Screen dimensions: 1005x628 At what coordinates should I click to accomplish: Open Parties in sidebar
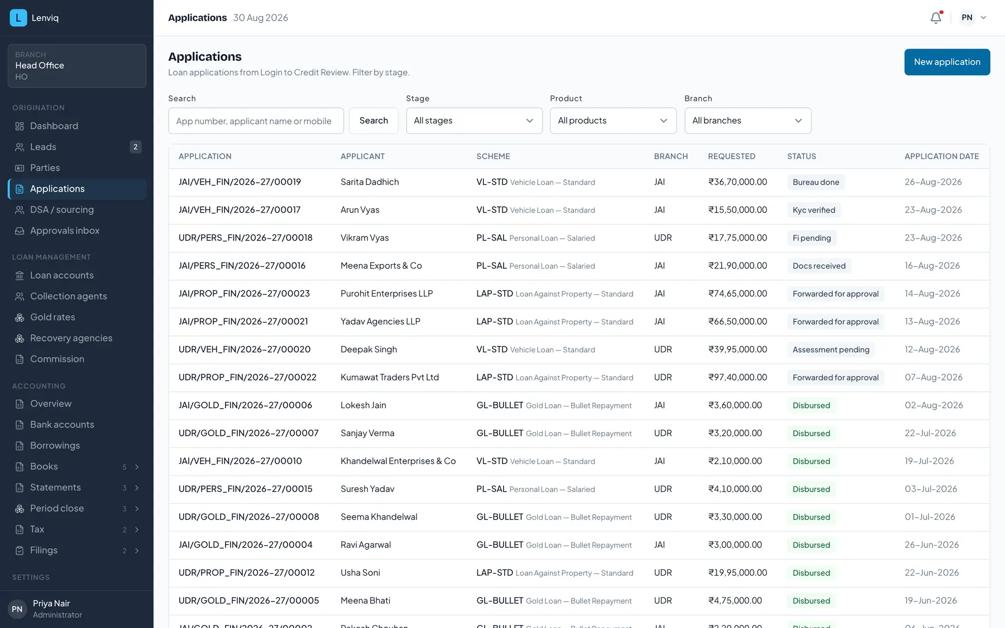click(77, 168)
